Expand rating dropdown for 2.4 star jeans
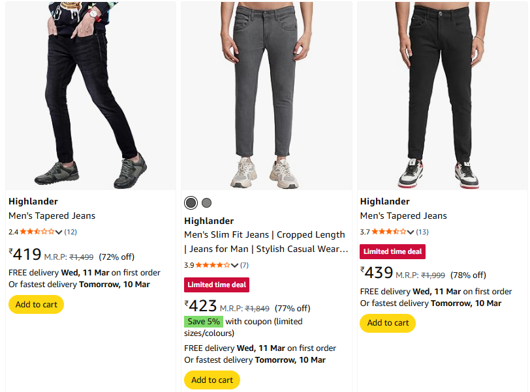The image size is (530, 392). (x=59, y=232)
